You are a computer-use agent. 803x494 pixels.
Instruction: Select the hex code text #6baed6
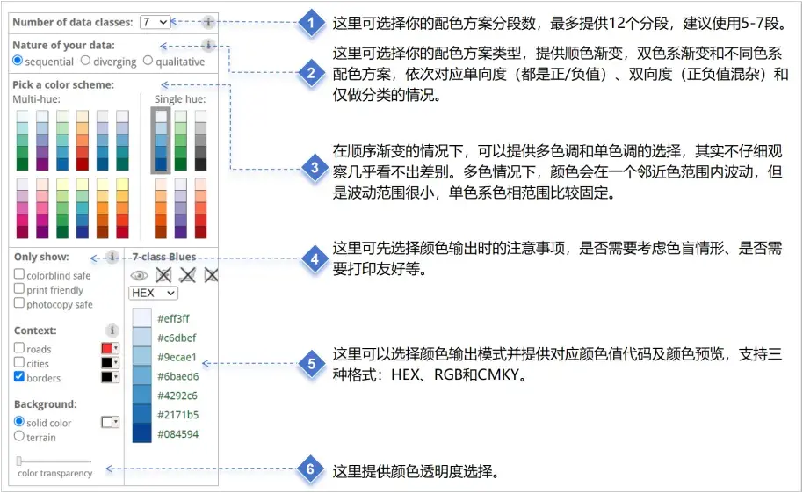[177, 376]
